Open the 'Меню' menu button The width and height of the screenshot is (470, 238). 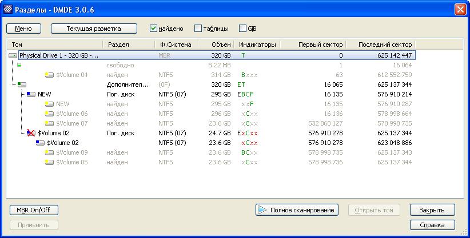click(23, 28)
